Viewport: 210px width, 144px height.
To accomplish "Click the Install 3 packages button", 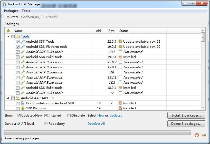I will [x=186, y=116].
